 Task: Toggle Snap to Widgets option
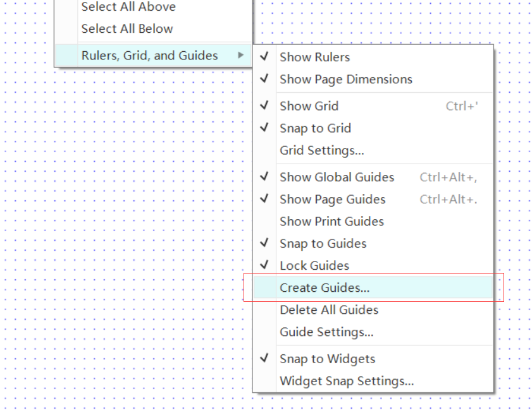tap(327, 359)
